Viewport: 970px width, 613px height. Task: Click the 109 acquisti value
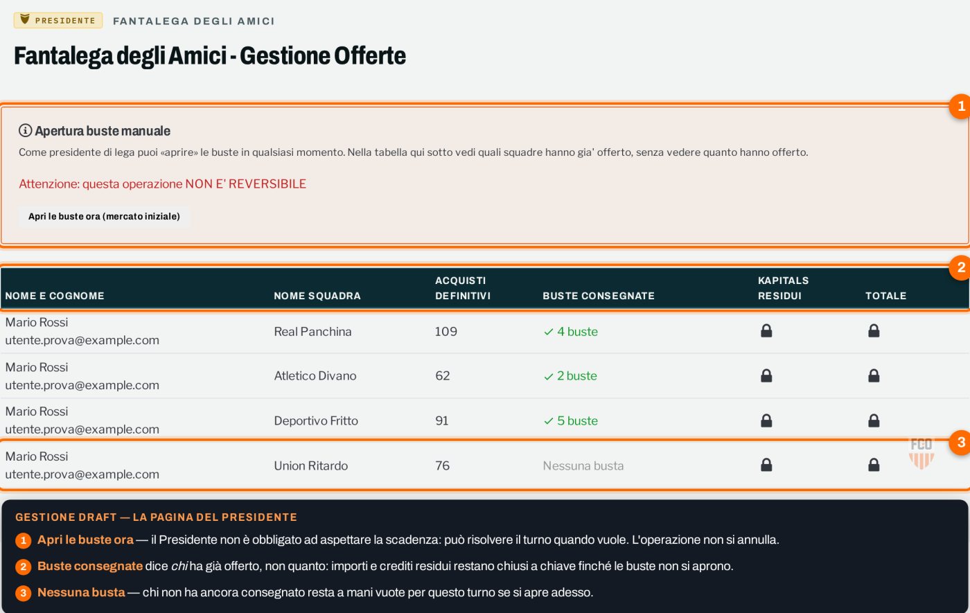446,331
